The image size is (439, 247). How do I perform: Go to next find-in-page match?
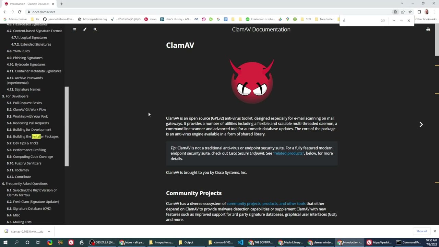[401, 21]
